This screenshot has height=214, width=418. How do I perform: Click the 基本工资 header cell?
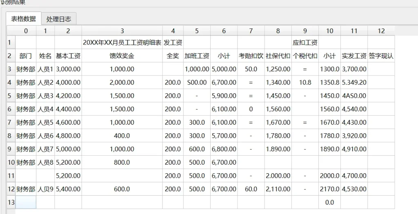pos(68,56)
